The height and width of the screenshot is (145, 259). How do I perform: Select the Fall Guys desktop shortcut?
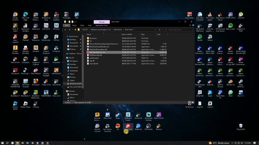56,26
